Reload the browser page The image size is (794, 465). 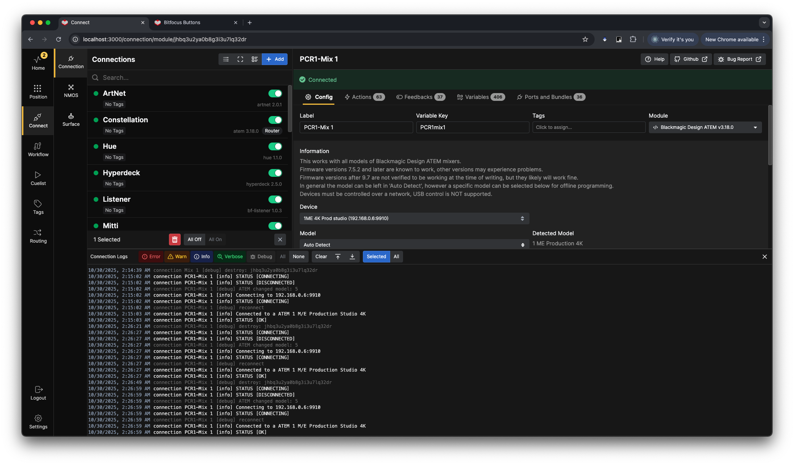coord(59,39)
